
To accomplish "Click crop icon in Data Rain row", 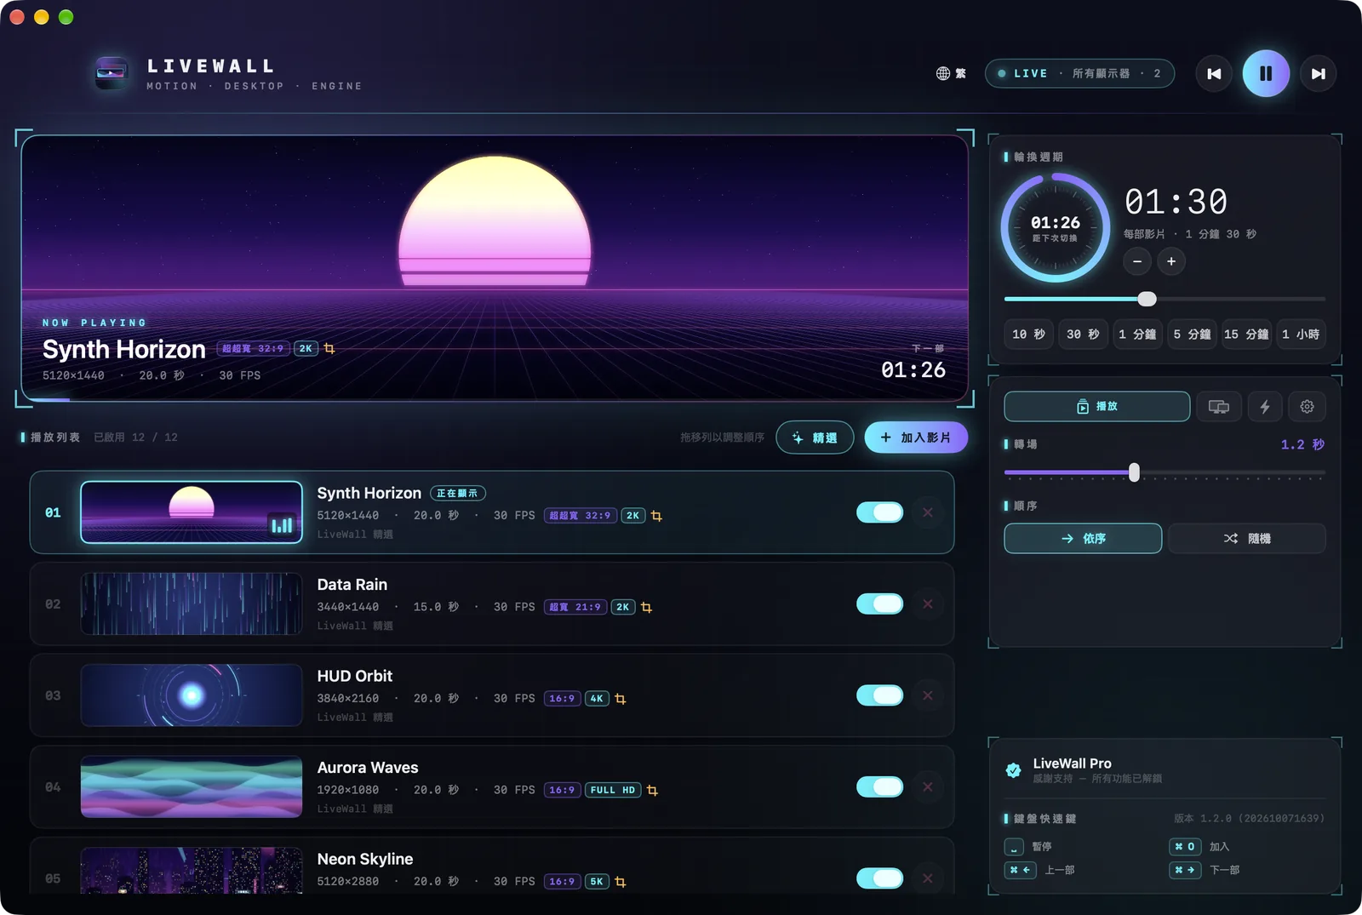I will (646, 607).
